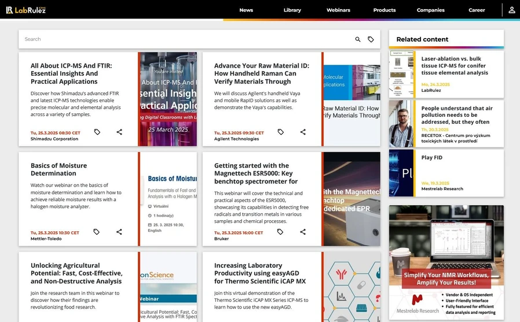This screenshot has height=322, width=520.
Task: Click the easyAGD hexagon icons thumbnail
Action: pos(352,287)
